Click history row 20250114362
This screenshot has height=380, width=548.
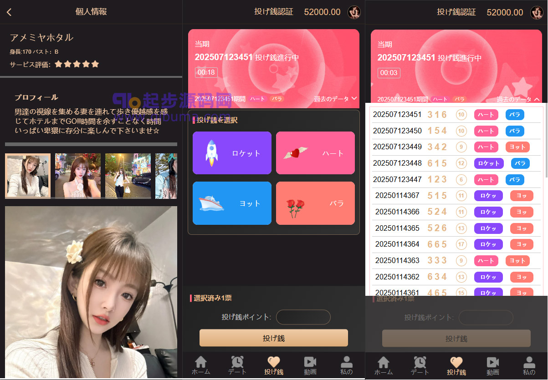456,277
